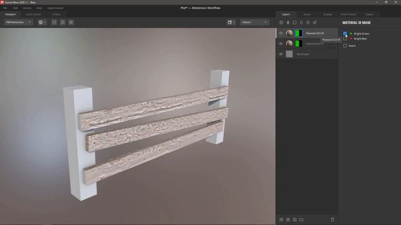Select the top Plywood 2X2 M layer name

click(315, 33)
